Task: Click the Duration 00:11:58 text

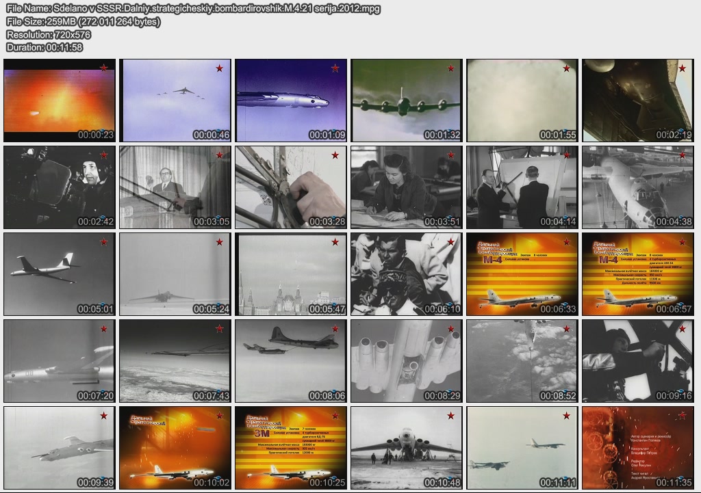Action: 44,47
